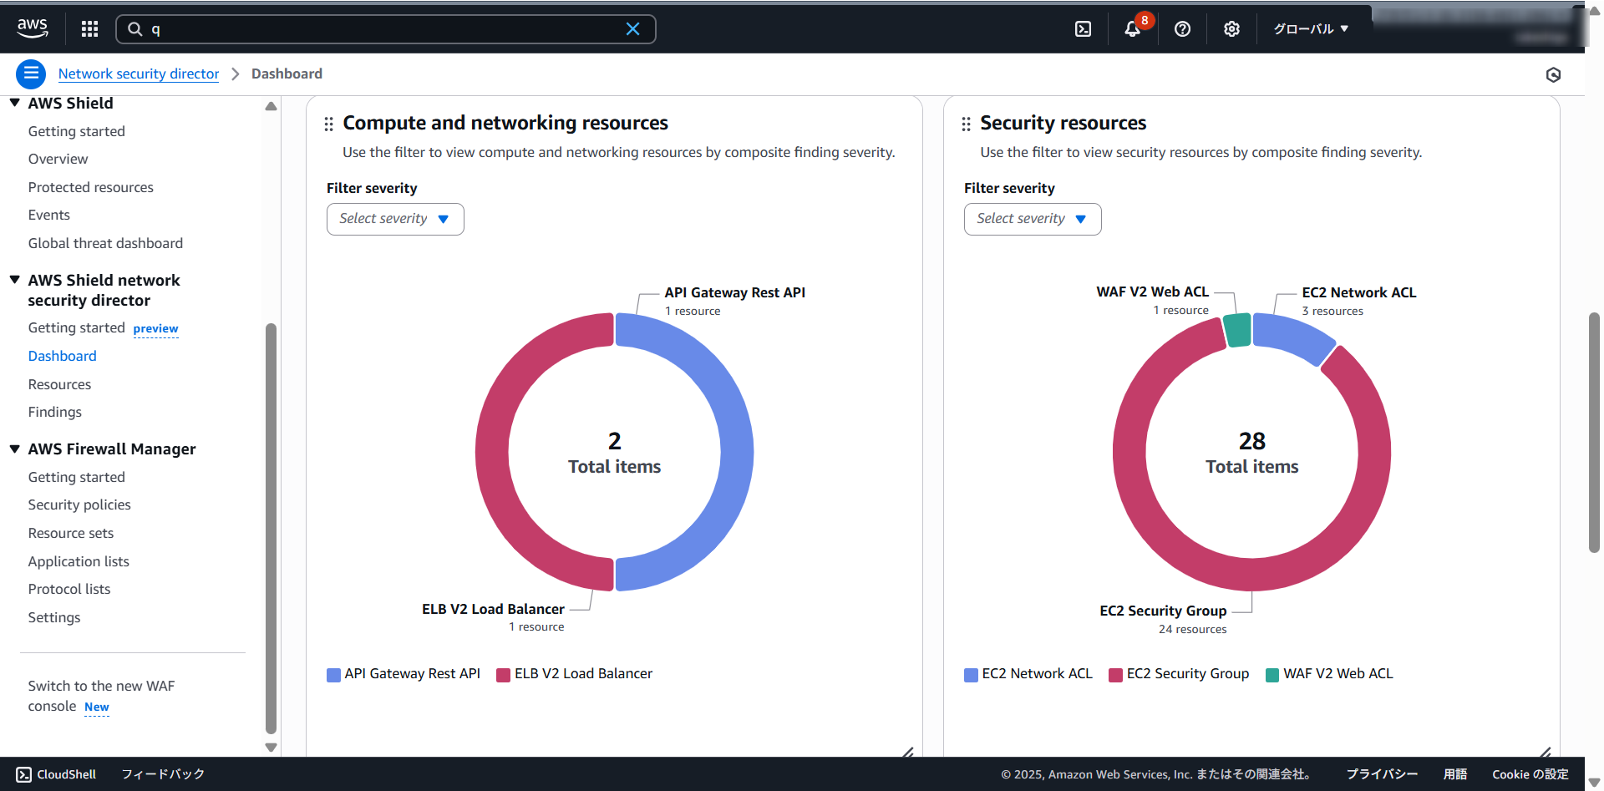The image size is (1604, 791).
Task: Open the settings gear icon
Action: 1231,29
